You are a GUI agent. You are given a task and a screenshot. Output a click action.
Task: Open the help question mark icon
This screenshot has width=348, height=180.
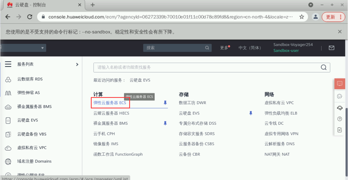pyautogui.click(x=340, y=119)
